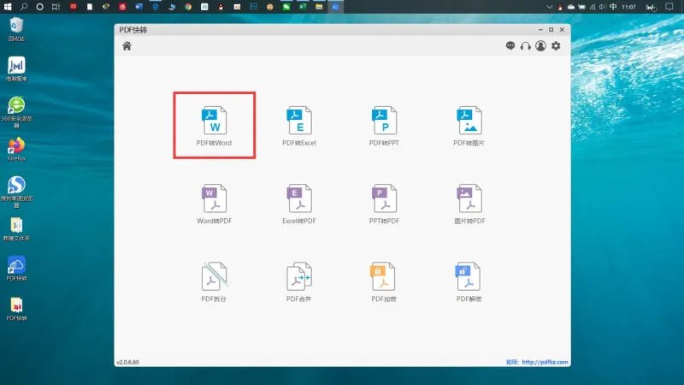
Task: Open the user account profile icon
Action: 540,46
